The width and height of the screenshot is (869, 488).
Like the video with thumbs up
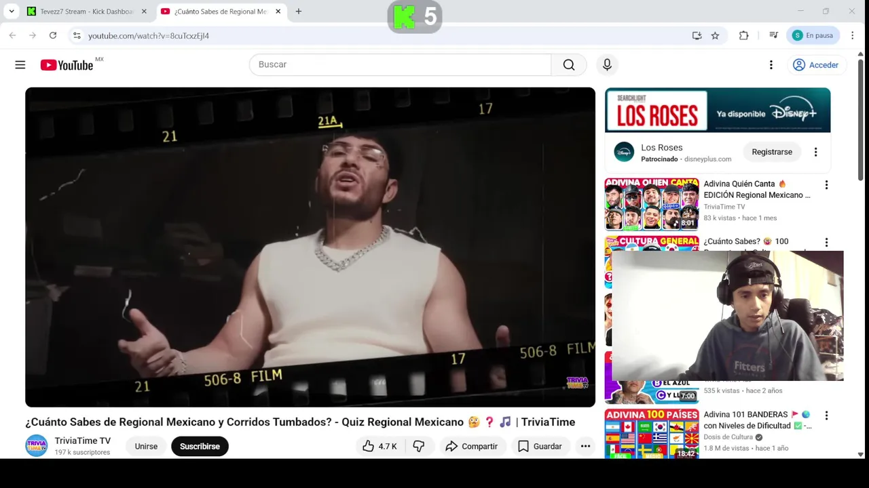click(380, 446)
